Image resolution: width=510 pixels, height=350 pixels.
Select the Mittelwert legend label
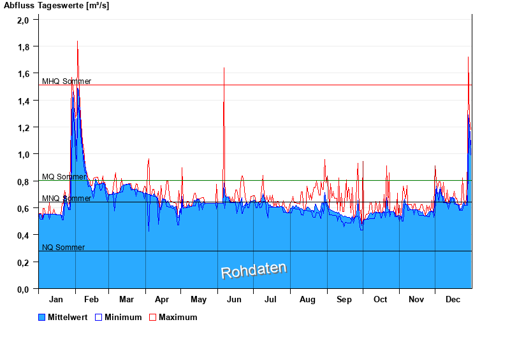tap(68, 318)
